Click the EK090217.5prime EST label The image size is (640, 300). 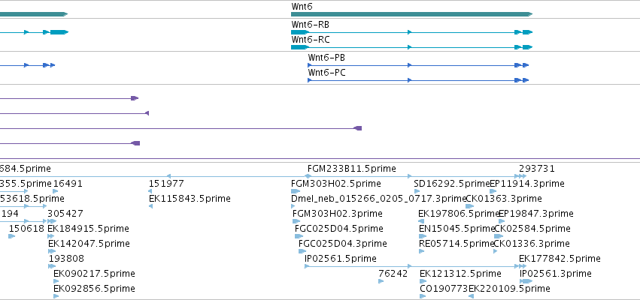(x=94, y=274)
